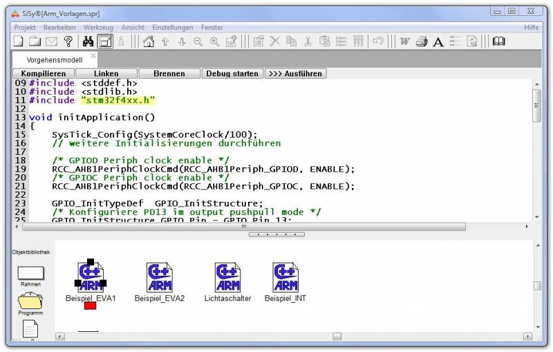Click the code editor horizontal scrollbar thumb
Viewport: 553px width, 352px height.
(x=244, y=227)
